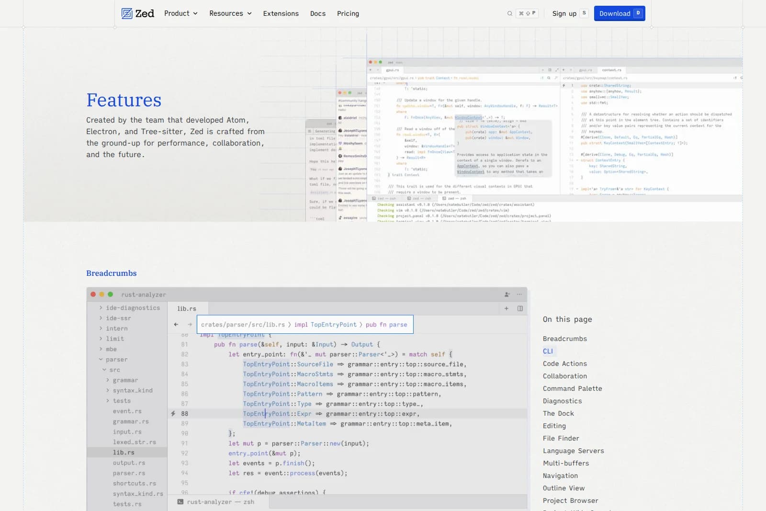Open the editor's three-dot overflow menu
Screen dimensions: 766x511
point(519,294)
